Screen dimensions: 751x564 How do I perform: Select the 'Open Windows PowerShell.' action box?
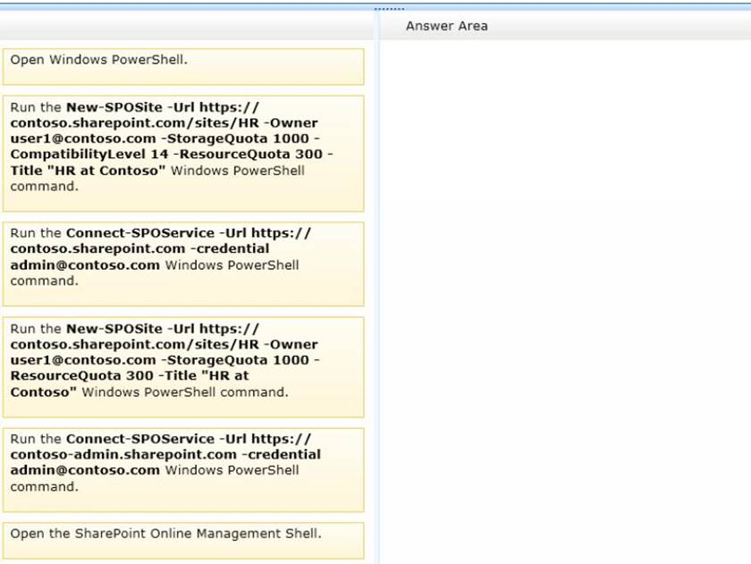[183, 66]
